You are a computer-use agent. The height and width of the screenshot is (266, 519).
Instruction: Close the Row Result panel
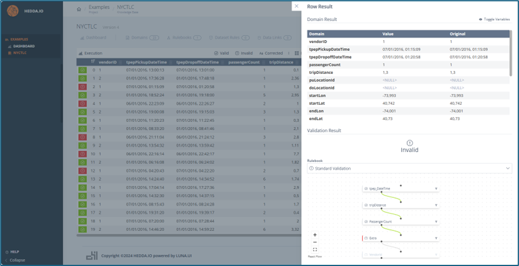(296, 6)
